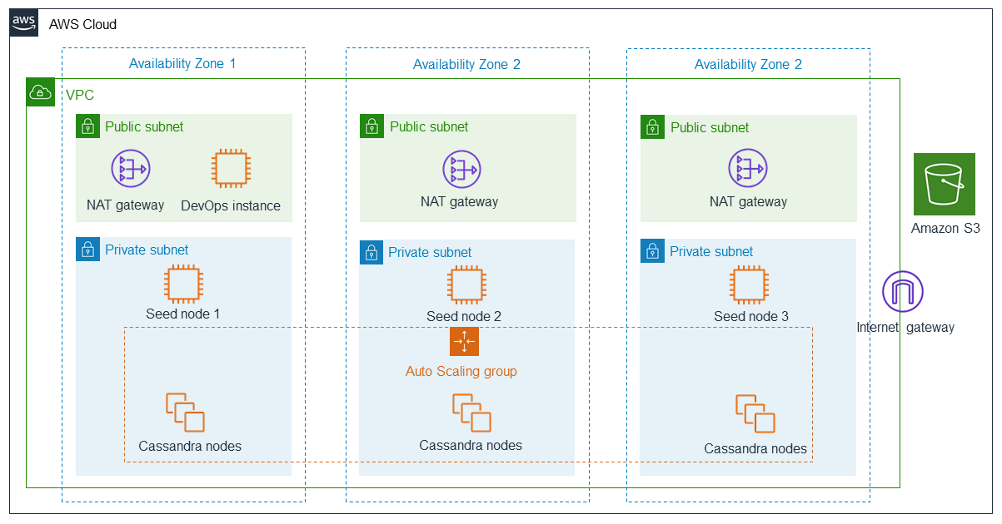Image resolution: width=1002 pixels, height=524 pixels.
Task: Click the Amazon S3 bucket icon
Action: pyautogui.click(x=944, y=184)
